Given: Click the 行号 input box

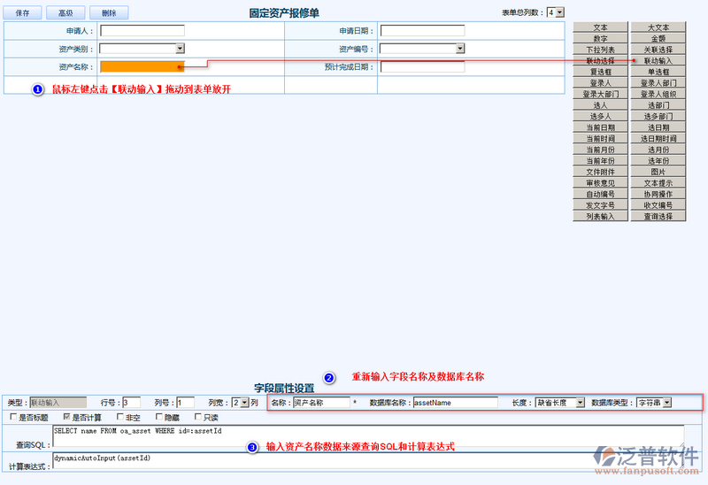Looking at the screenshot, I should click(x=131, y=403).
